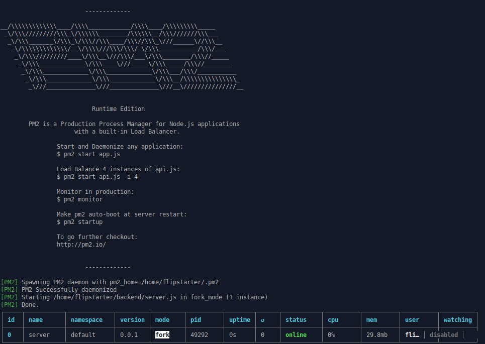Click the 'mode' column header

(x=162, y=320)
